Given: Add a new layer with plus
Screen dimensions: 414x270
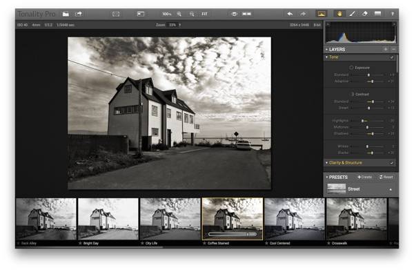Looking at the screenshot, I should pyautogui.click(x=386, y=50).
